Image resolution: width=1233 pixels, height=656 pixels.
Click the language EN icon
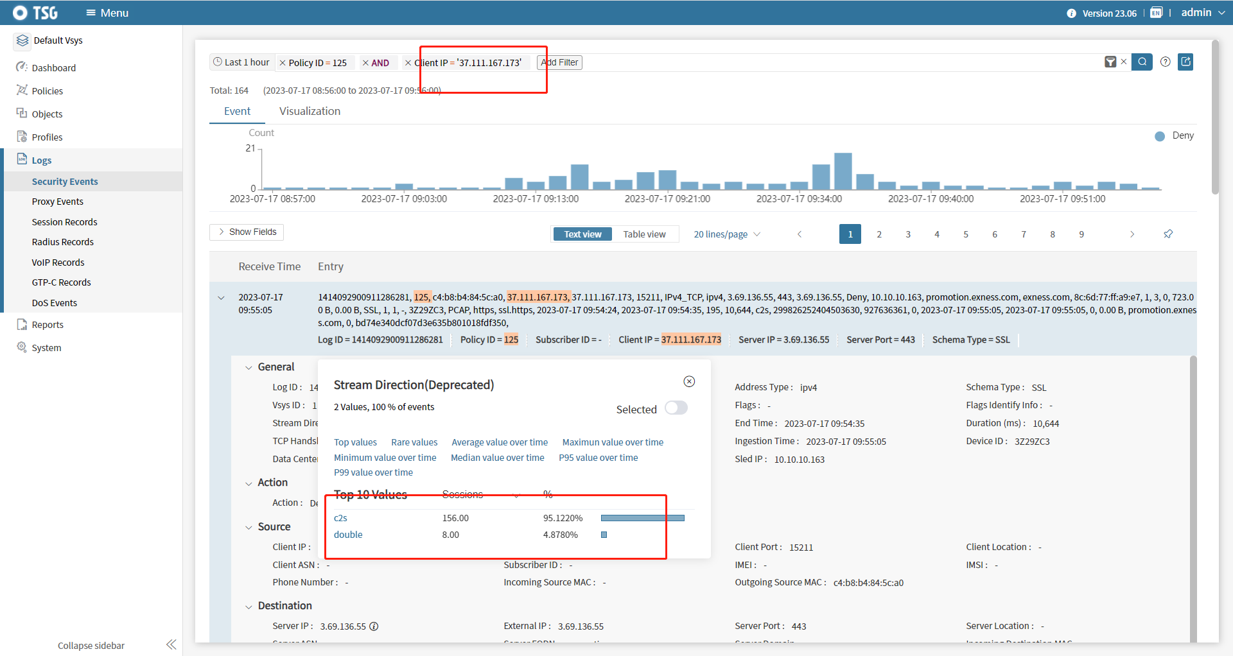click(x=1156, y=13)
